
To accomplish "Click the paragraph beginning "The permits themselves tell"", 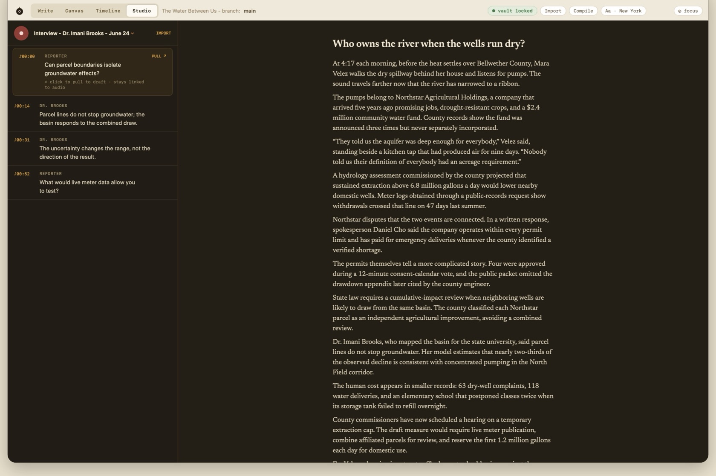I will (x=443, y=274).
